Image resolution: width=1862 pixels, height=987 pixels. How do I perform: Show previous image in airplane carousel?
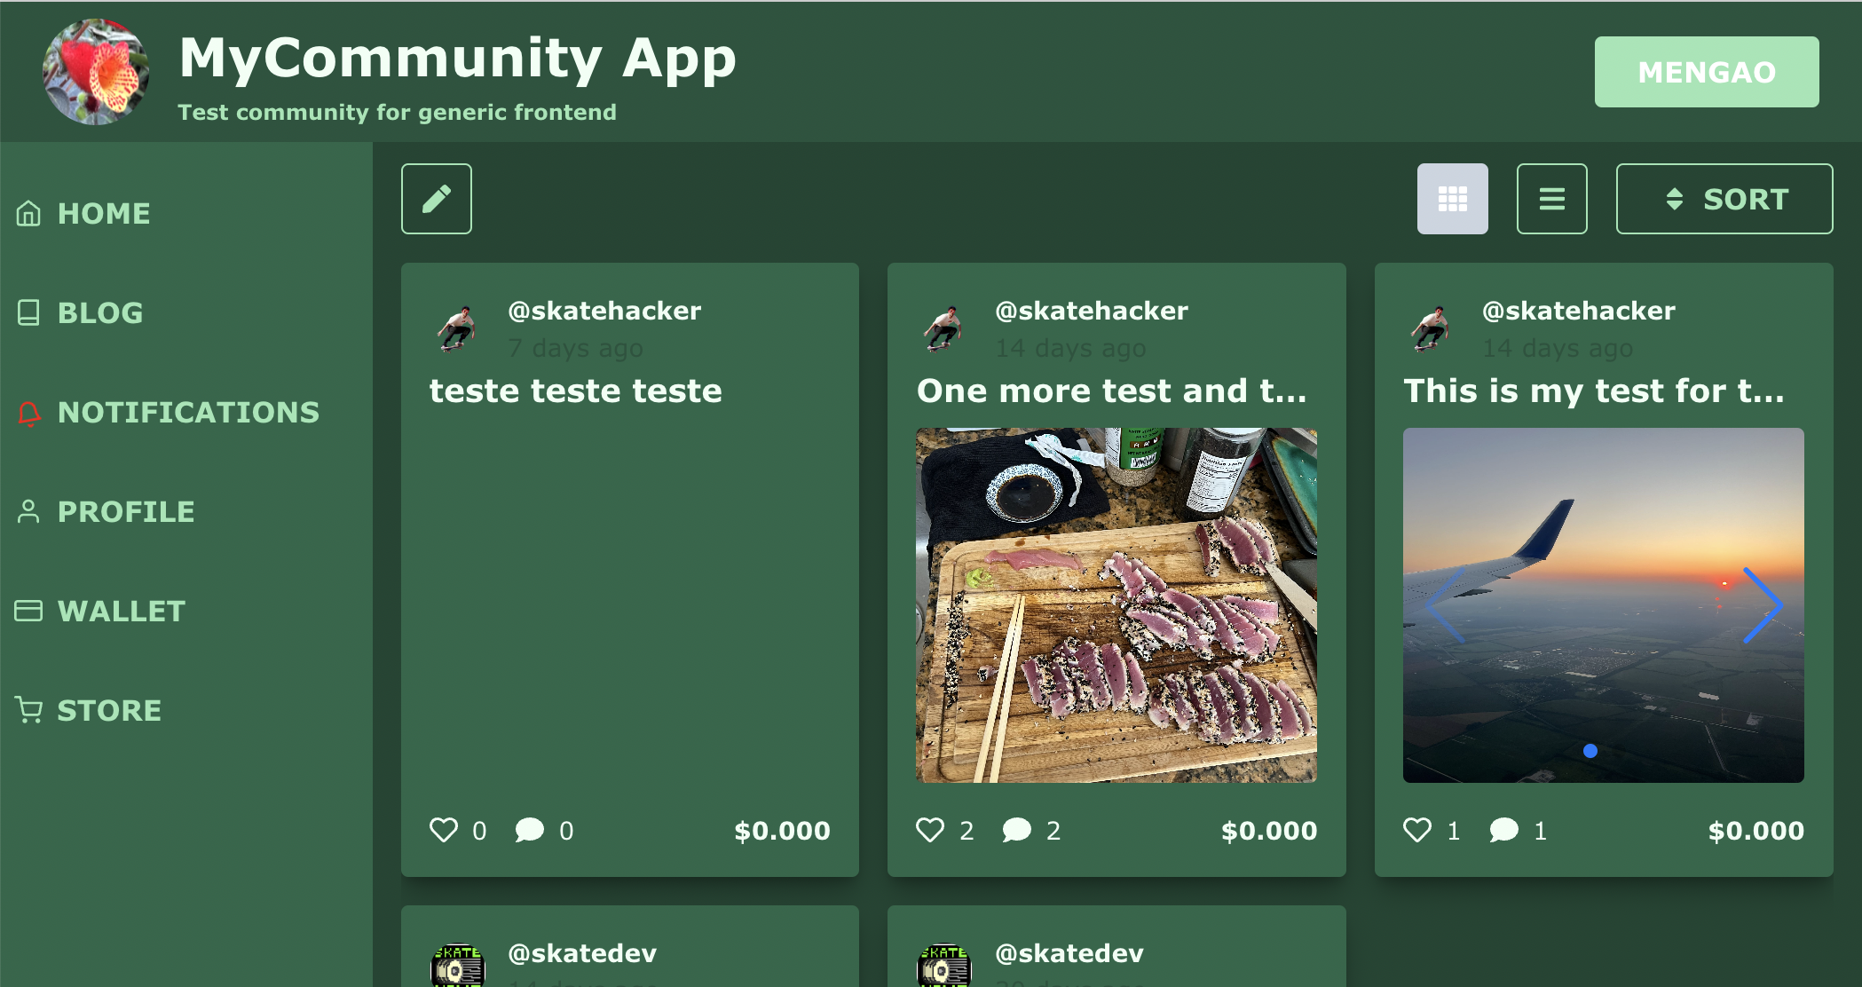[1445, 605]
